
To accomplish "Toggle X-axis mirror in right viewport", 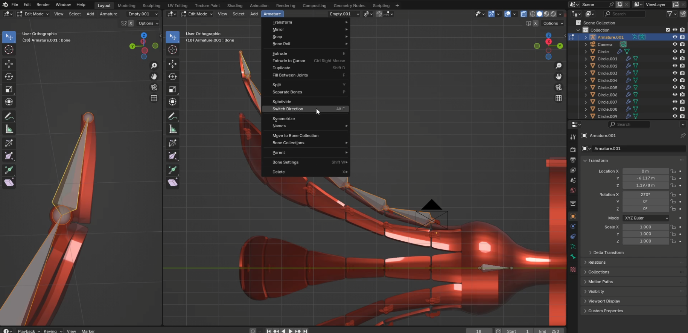I will point(536,23).
